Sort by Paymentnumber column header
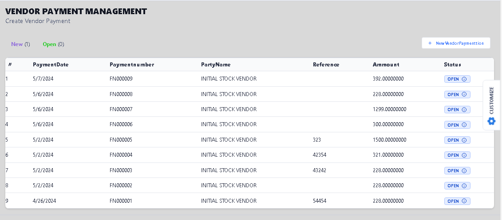502x220 pixels. 132,65
